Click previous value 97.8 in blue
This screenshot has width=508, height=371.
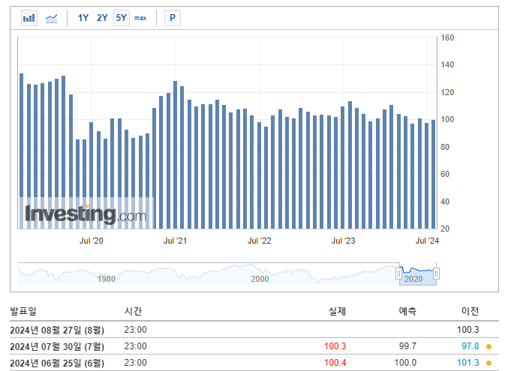point(470,346)
